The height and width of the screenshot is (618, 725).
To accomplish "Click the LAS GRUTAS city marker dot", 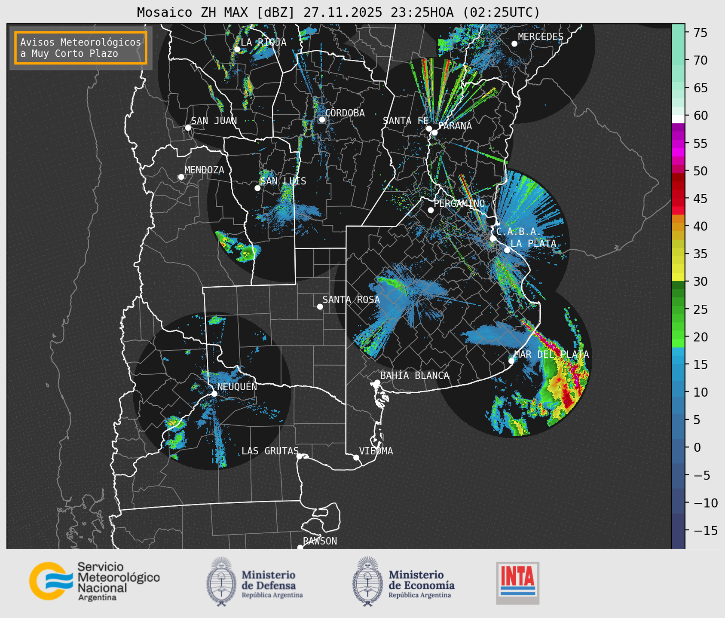I will click(300, 456).
